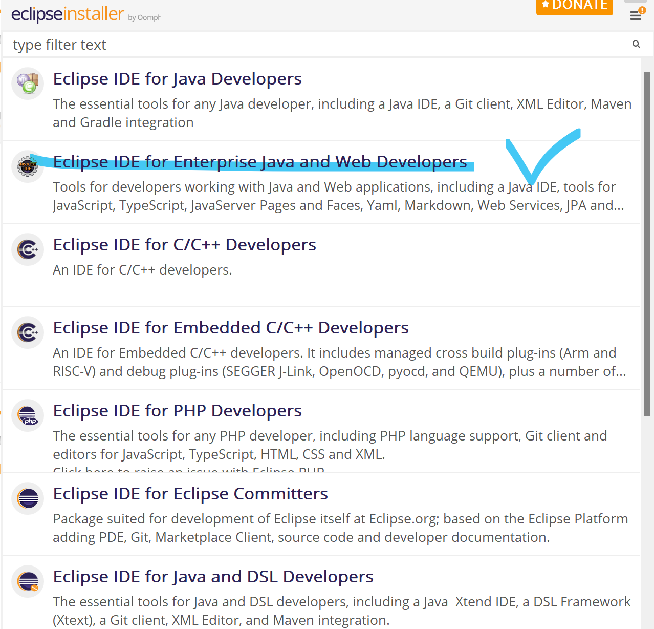Select Eclipse IDE for Embedded C/C++ Developers
The image size is (654, 629).
231,328
